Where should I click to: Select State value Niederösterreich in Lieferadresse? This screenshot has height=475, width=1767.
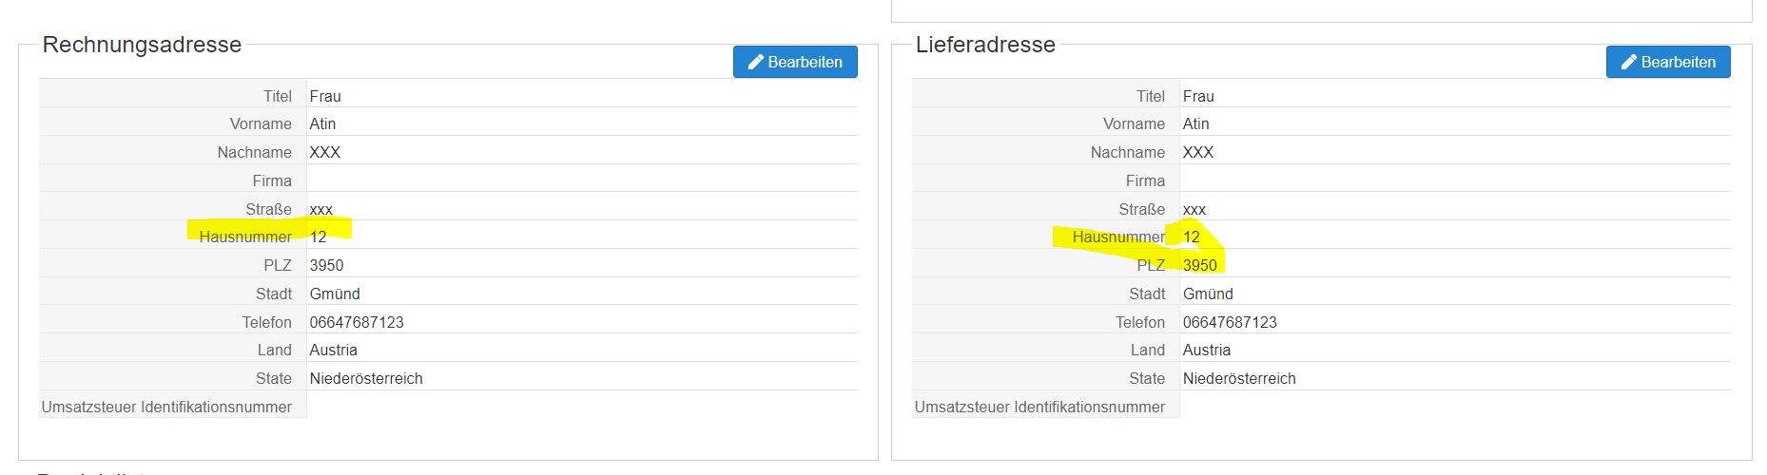[x=1239, y=379]
